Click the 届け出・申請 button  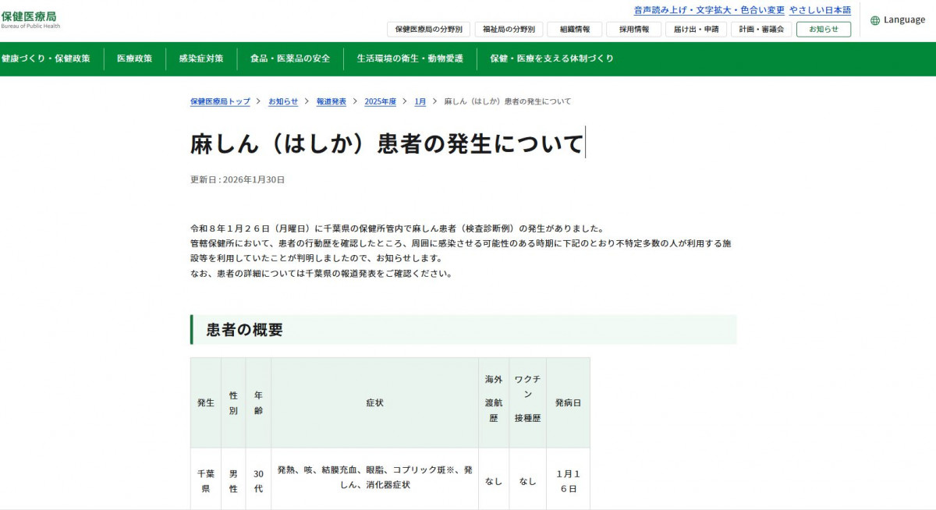pyautogui.click(x=697, y=30)
